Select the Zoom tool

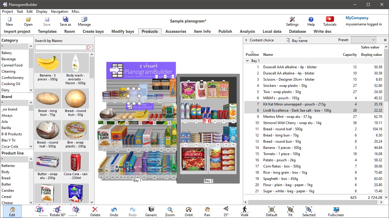[170, 210]
